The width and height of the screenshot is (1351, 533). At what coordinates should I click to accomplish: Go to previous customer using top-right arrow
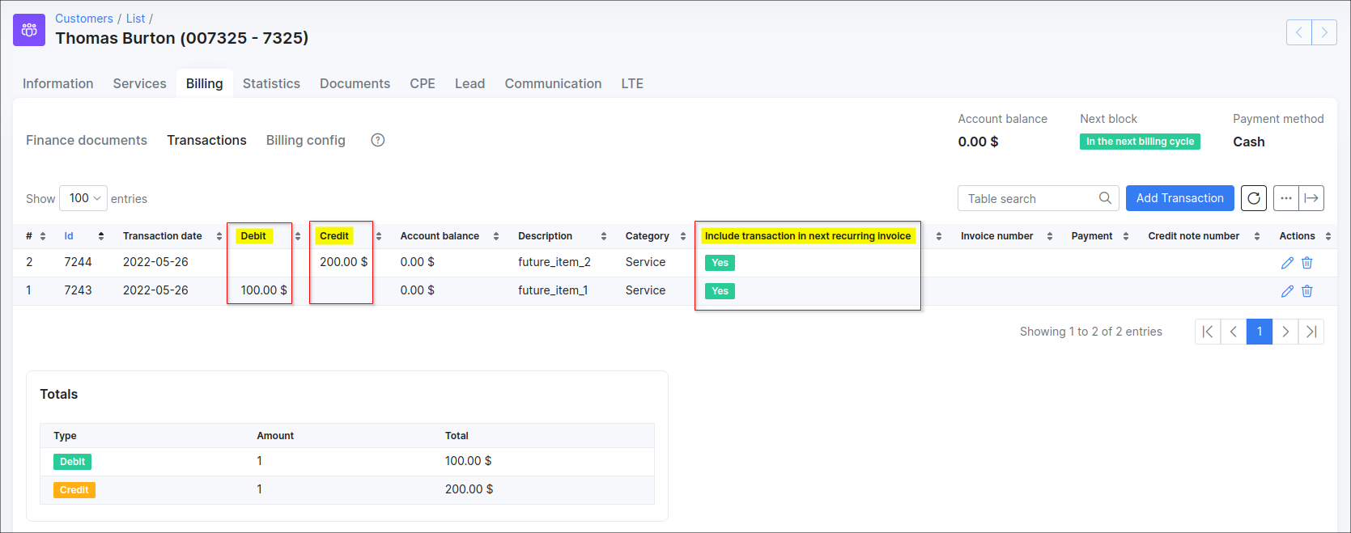pyautogui.click(x=1299, y=32)
